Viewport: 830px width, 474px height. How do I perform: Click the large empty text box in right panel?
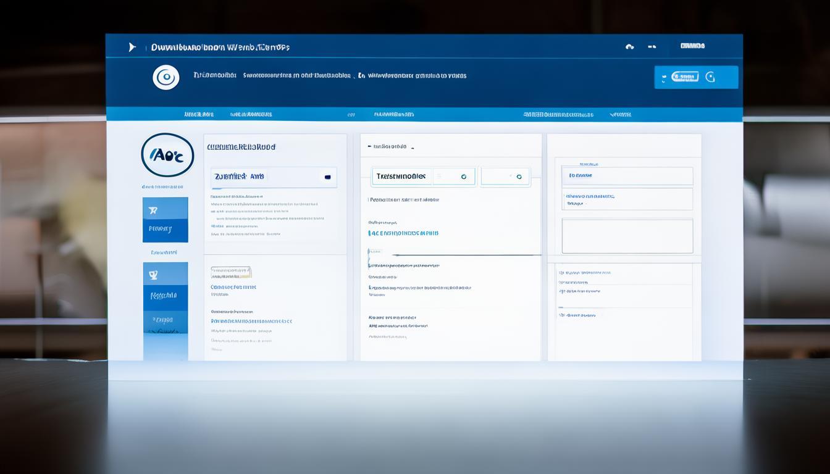pos(627,236)
